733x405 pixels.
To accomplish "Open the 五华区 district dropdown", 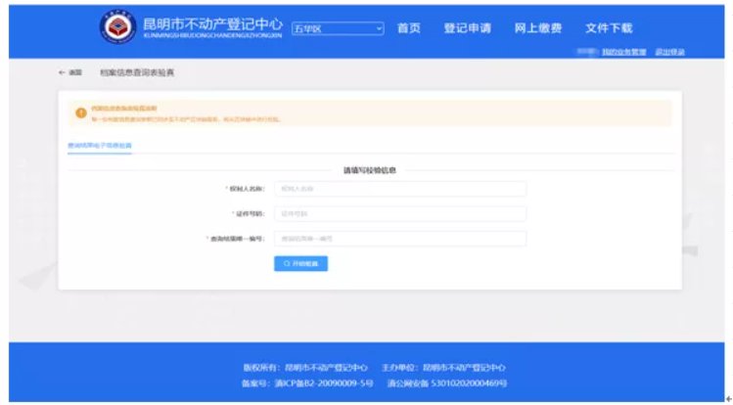I will [338, 28].
